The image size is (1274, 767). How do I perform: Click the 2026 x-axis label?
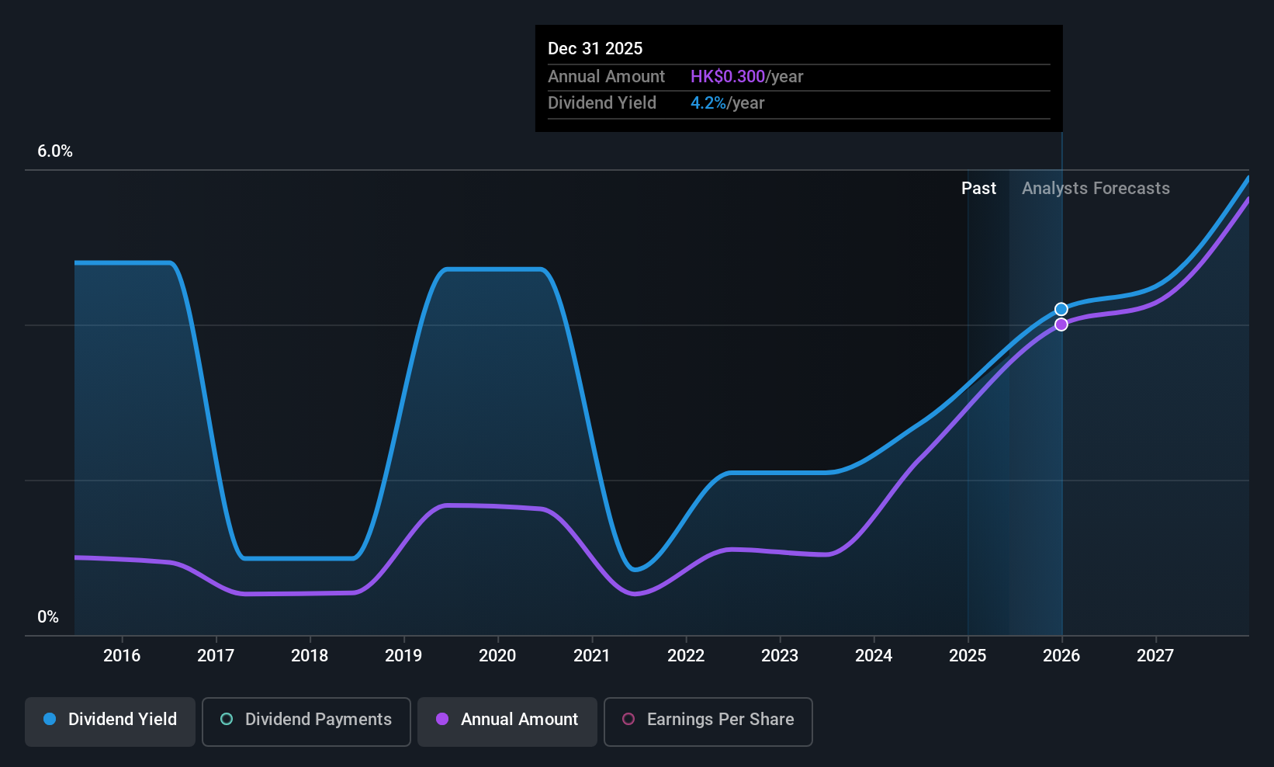(1061, 656)
